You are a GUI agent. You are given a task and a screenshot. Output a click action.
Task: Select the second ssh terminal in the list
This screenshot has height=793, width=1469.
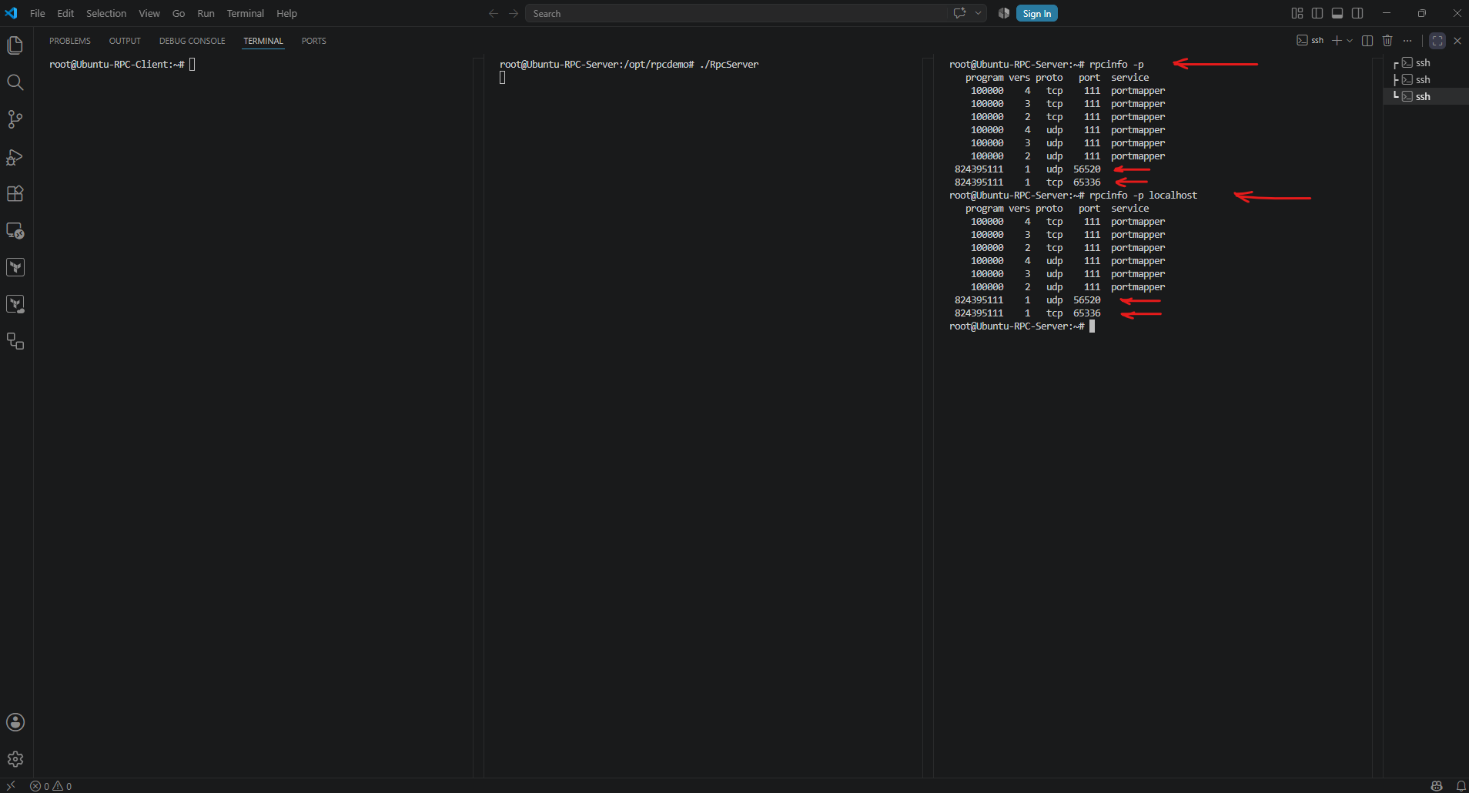(x=1426, y=79)
